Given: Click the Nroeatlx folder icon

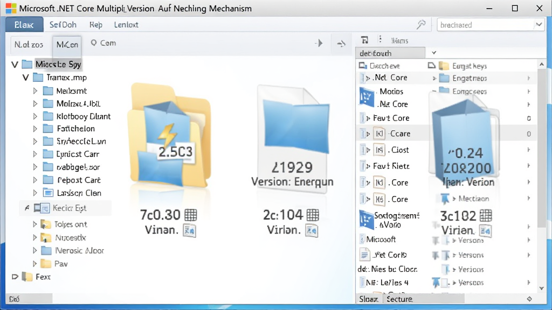Looking at the screenshot, I should point(45,237).
